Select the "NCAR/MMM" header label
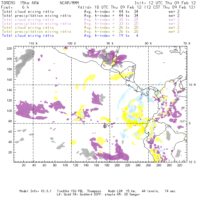The width and height of the screenshot is (197, 197). tap(69, 3)
